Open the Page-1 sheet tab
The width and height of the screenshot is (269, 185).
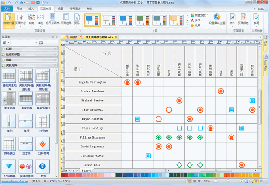coord(86,171)
